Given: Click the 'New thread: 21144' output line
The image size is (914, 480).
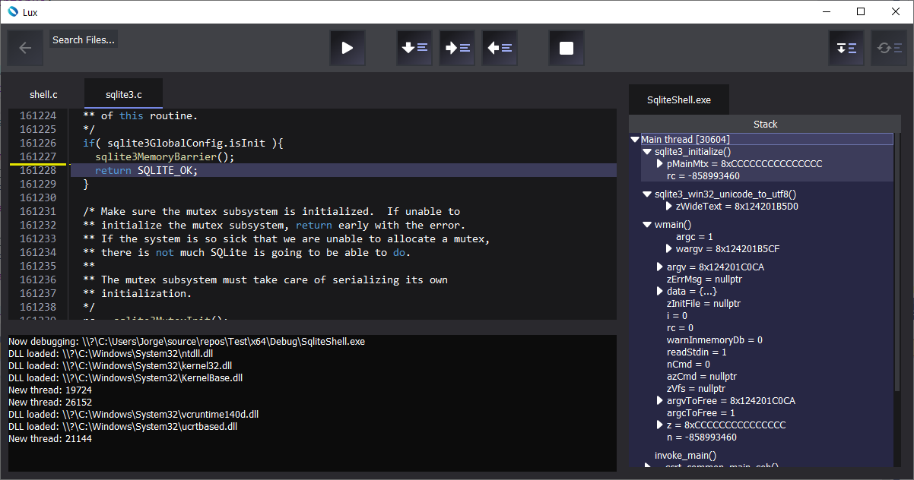Looking at the screenshot, I should (x=49, y=439).
